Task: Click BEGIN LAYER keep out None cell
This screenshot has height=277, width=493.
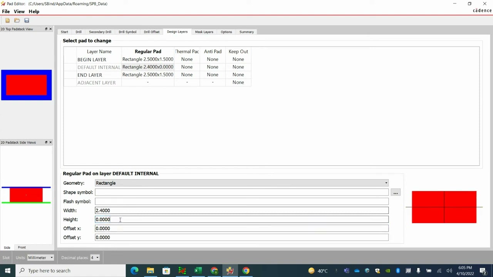Action: [238, 59]
